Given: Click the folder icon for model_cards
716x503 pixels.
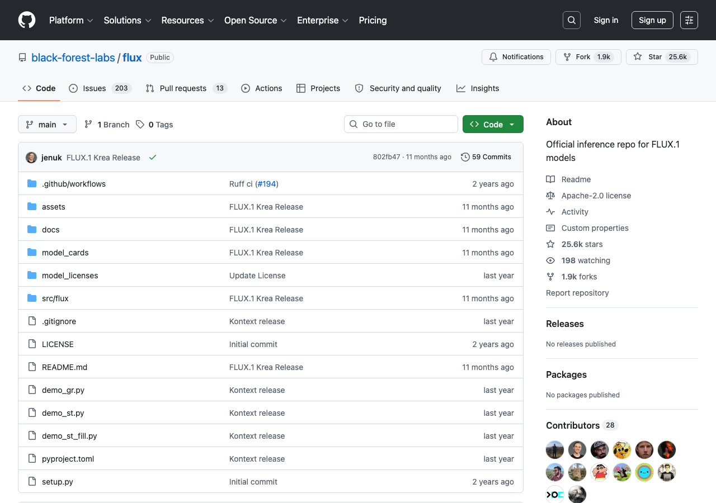Looking at the screenshot, I should 32,253.
